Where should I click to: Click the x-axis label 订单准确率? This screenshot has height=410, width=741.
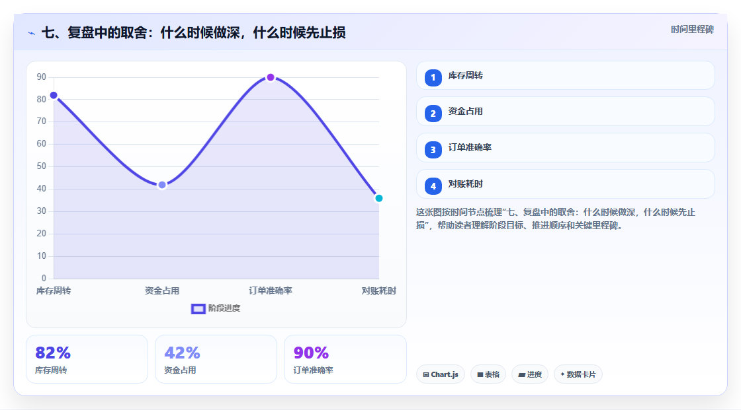coord(271,290)
